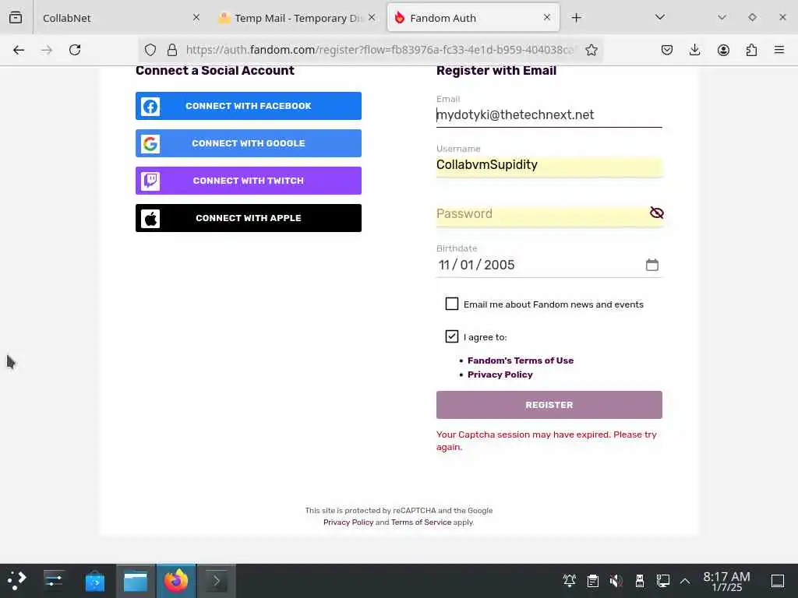Image resolution: width=798 pixels, height=598 pixels.
Task: Show the downloads panel
Action: 694,50
